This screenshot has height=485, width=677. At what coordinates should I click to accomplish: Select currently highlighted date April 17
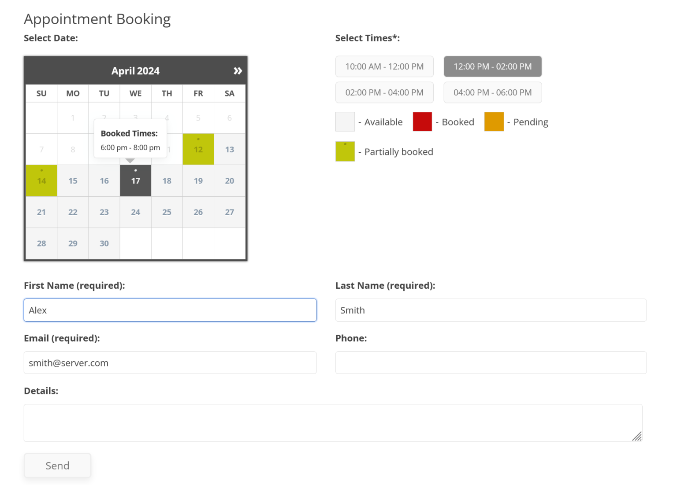135,180
